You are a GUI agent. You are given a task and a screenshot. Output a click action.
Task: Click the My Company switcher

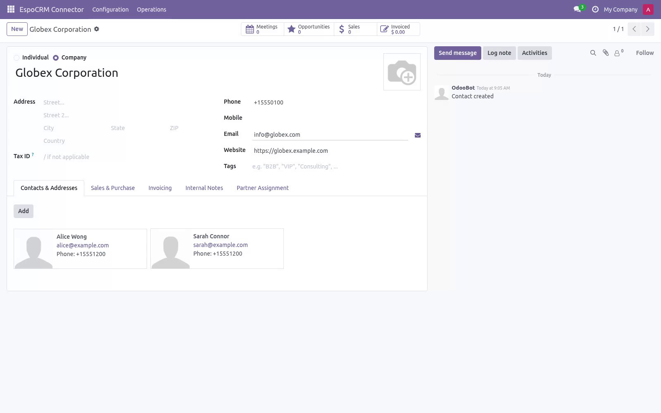pos(621,9)
